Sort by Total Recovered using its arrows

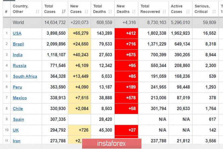coord(164,12)
